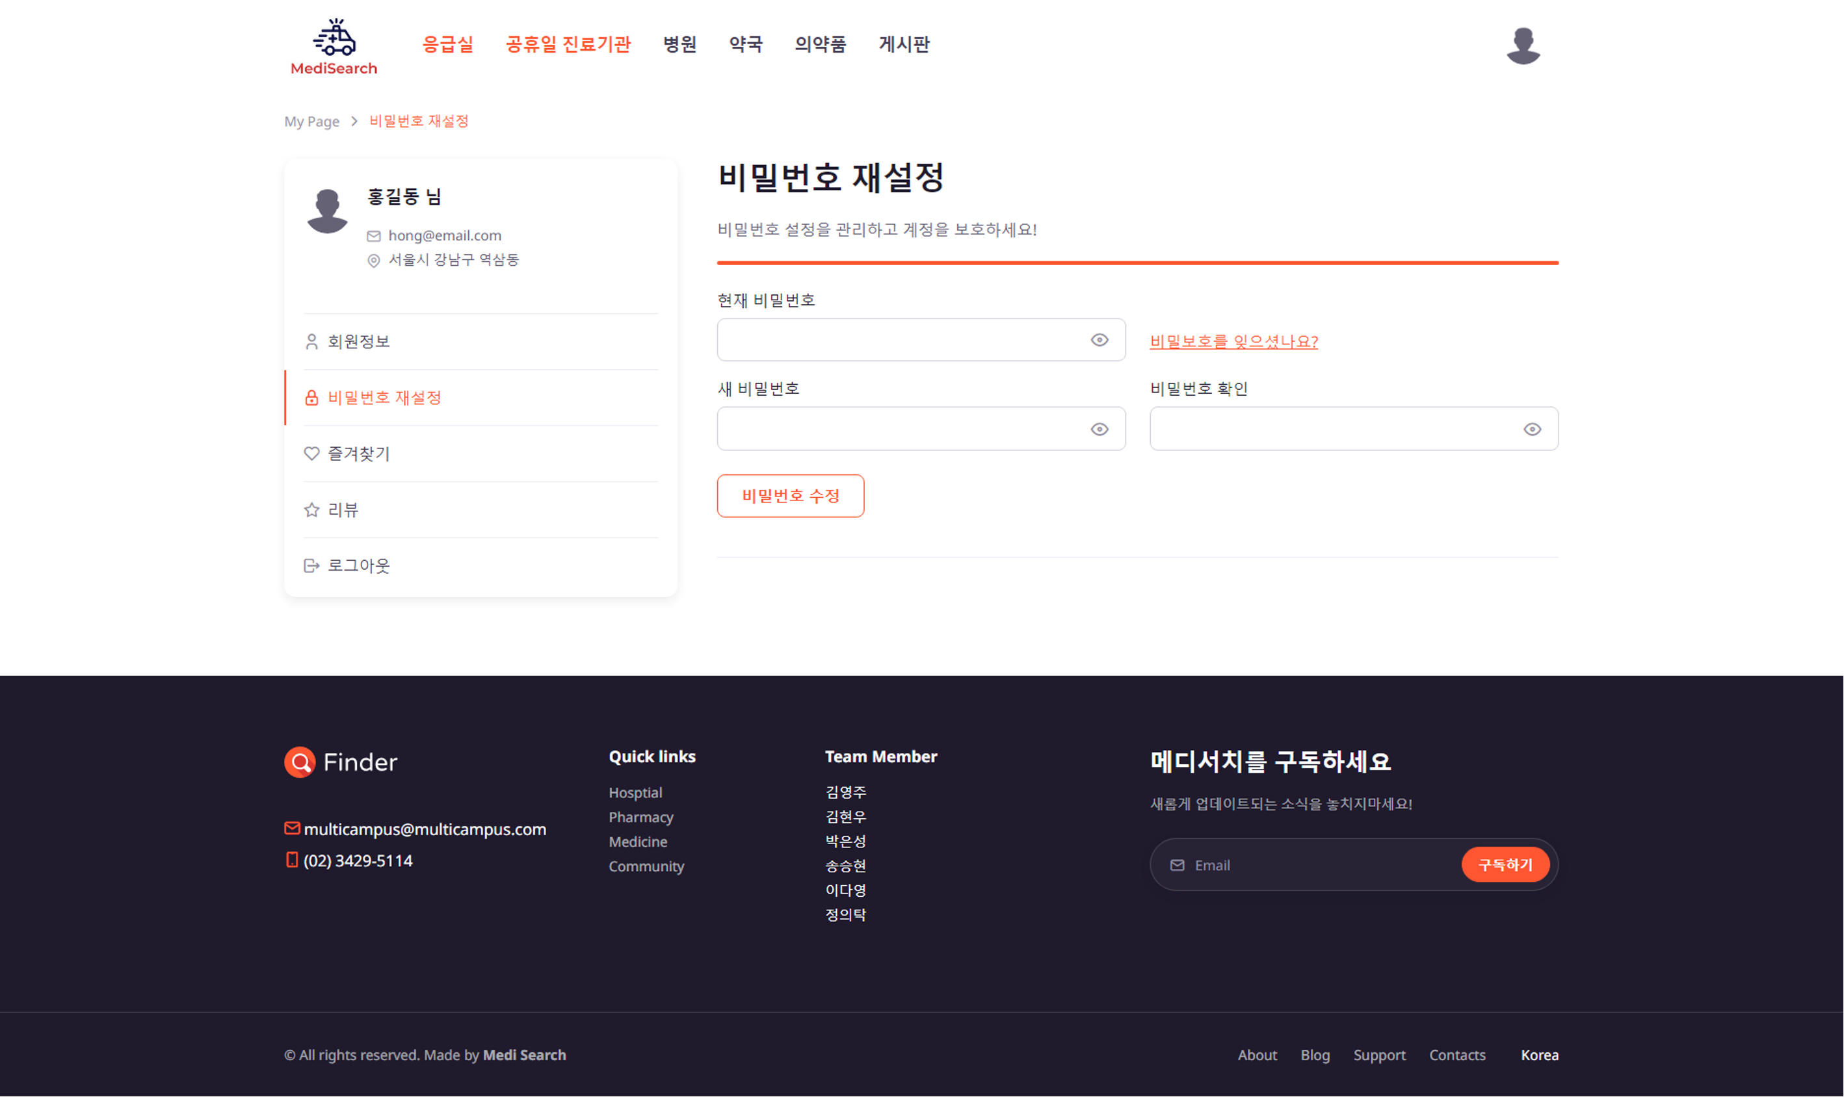Image resolution: width=1844 pixels, height=1097 pixels.
Task: Open the 게시판 menu
Action: click(x=904, y=44)
